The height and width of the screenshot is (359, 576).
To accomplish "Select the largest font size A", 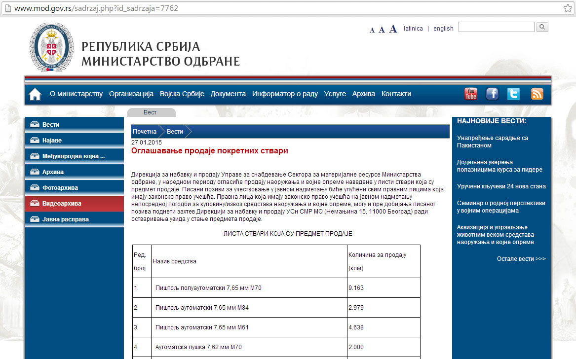I will click(x=393, y=29).
